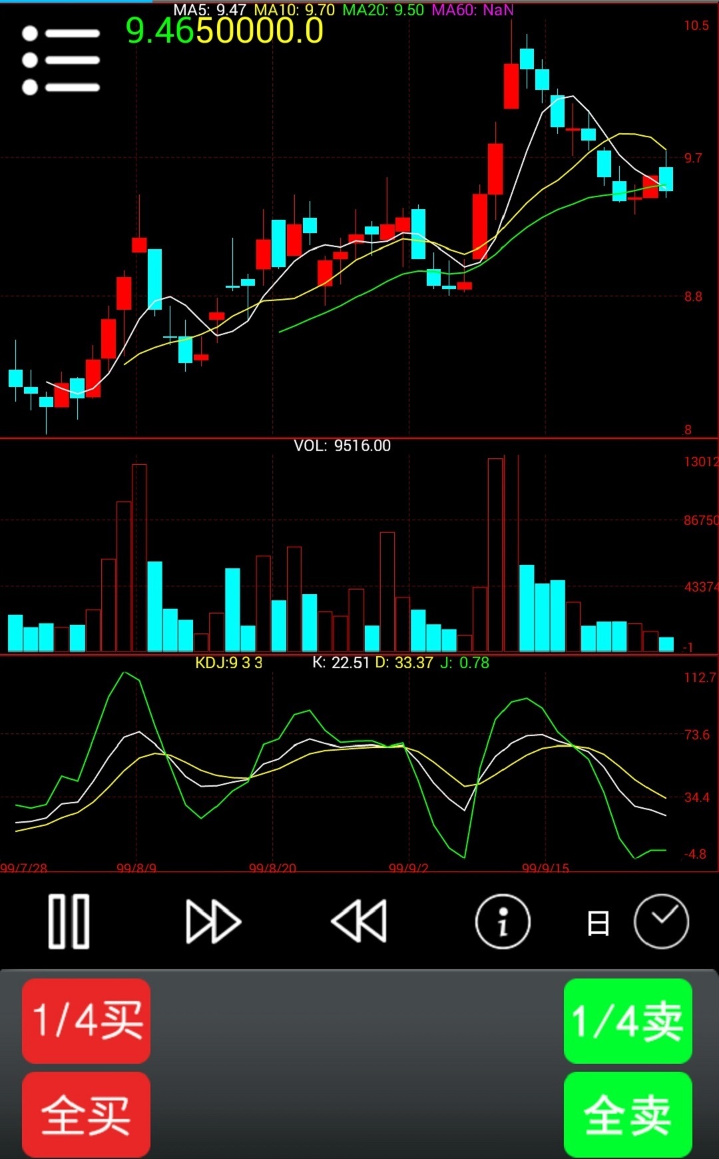Tap the checkmark circle icon
The height and width of the screenshot is (1159, 719).
pos(661,922)
